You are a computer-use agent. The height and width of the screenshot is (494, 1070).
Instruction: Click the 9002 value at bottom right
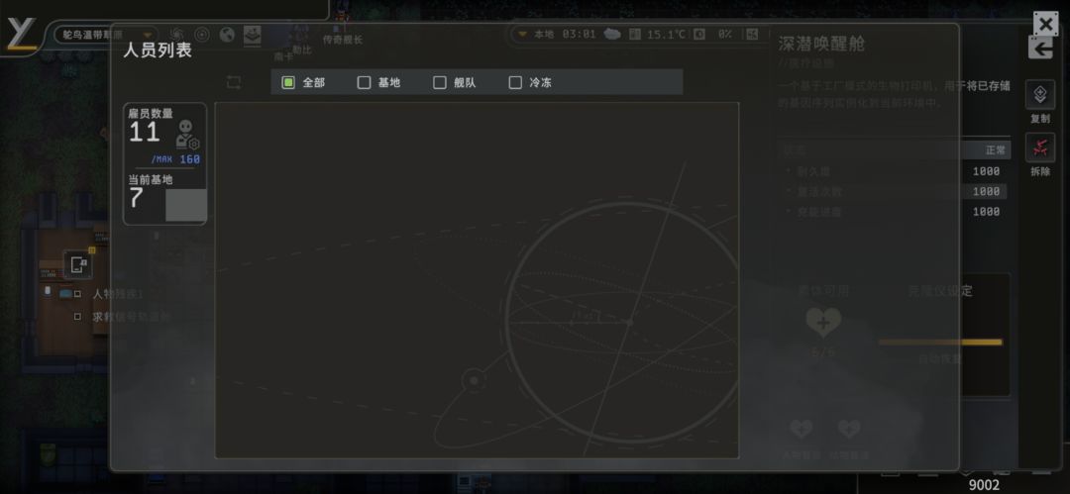click(984, 485)
